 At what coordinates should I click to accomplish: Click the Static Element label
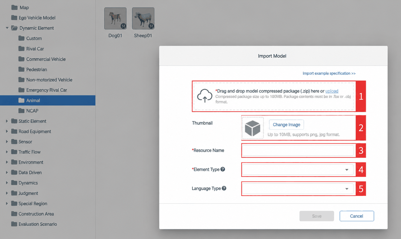coord(32,121)
